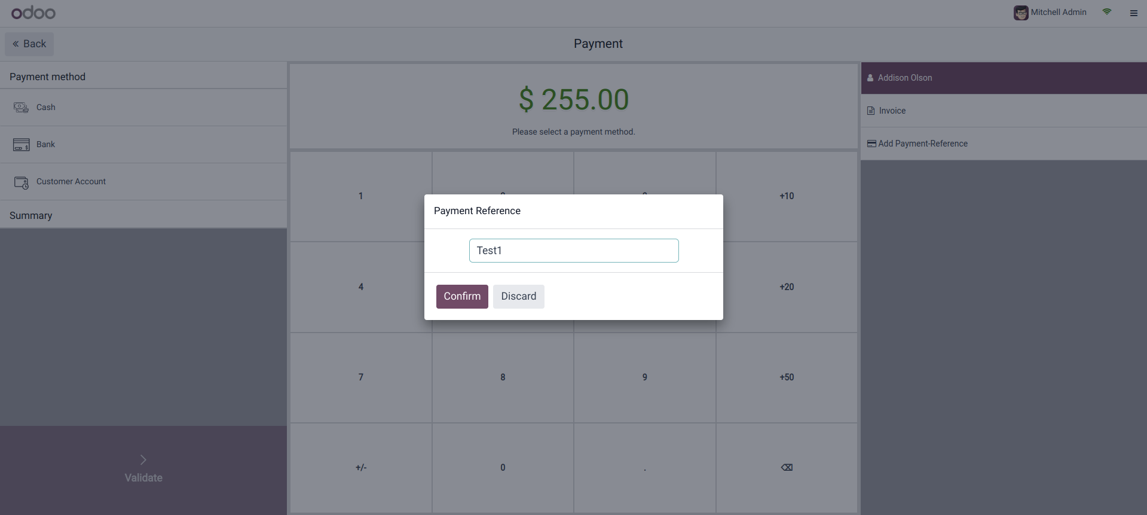The image size is (1147, 515).
Task: Click the Customer Account wallet icon
Action: pyautogui.click(x=21, y=182)
